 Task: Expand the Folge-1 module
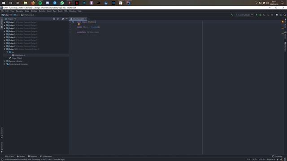(x=4, y=22)
